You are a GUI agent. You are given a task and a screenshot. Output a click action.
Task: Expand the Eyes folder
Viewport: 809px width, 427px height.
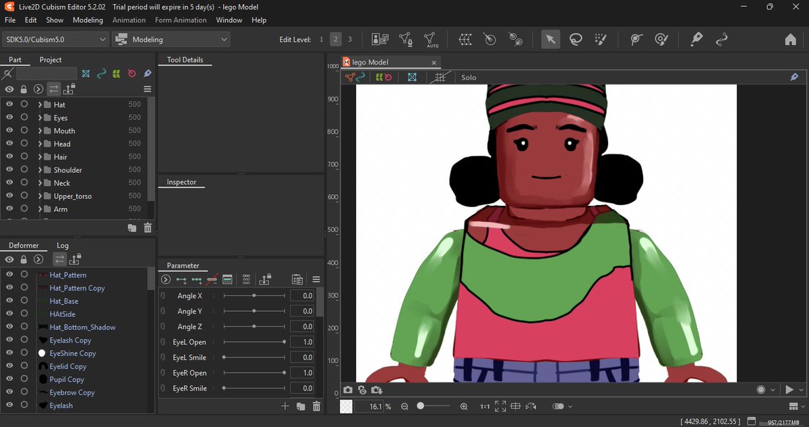coord(40,117)
